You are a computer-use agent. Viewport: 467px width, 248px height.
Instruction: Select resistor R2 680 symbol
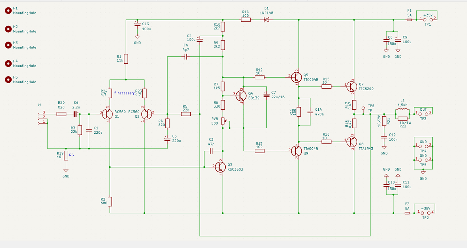tap(110, 201)
